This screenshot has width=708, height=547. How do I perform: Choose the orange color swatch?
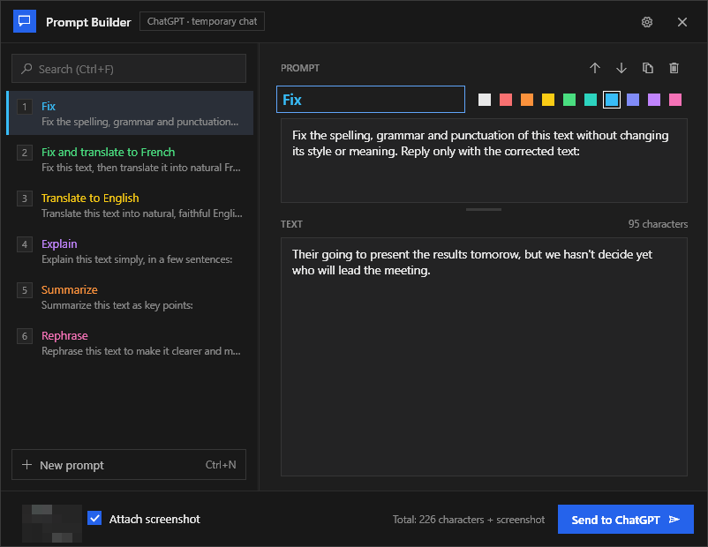[527, 100]
